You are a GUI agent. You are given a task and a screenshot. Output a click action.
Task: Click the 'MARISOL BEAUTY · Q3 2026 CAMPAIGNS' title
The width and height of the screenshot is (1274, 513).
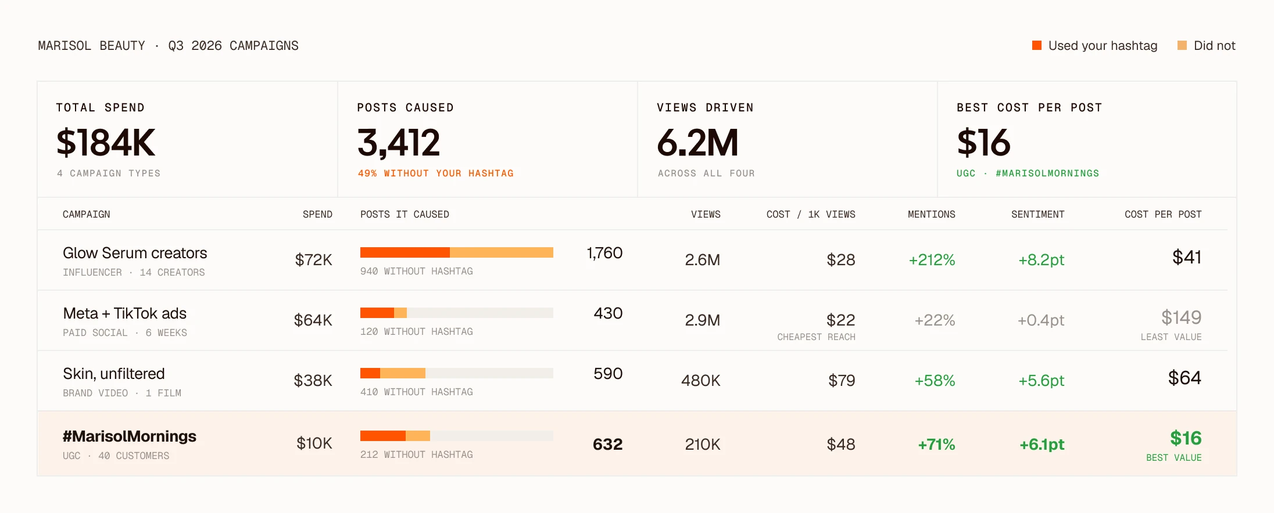click(168, 45)
